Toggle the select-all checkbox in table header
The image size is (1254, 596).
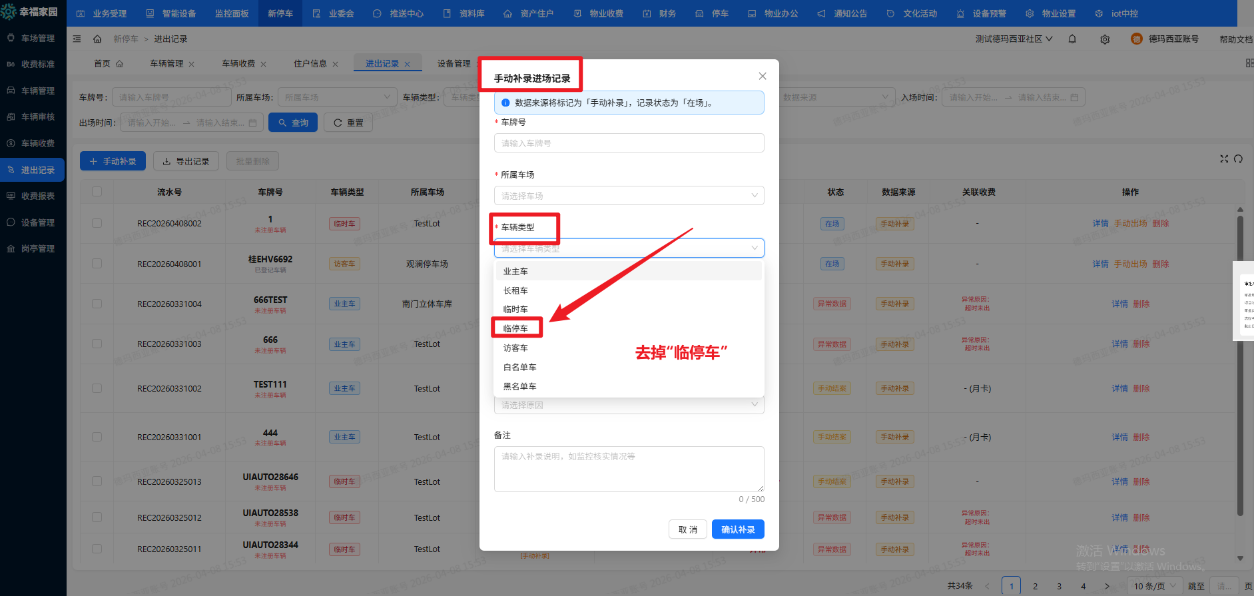coord(97,192)
